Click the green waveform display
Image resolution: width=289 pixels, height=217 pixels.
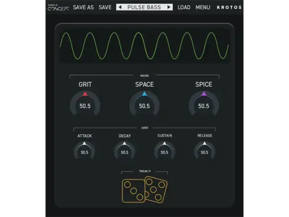coord(144,46)
